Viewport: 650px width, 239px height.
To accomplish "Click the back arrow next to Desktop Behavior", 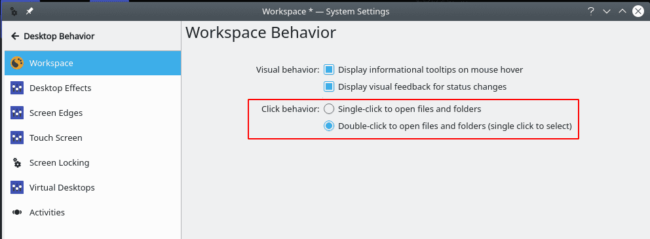I will tap(15, 36).
